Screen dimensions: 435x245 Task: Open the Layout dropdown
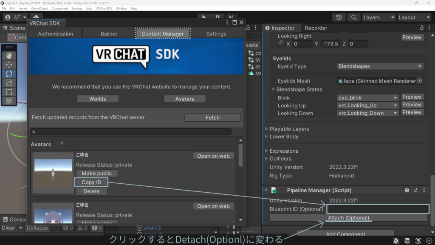pyautogui.click(x=414, y=17)
